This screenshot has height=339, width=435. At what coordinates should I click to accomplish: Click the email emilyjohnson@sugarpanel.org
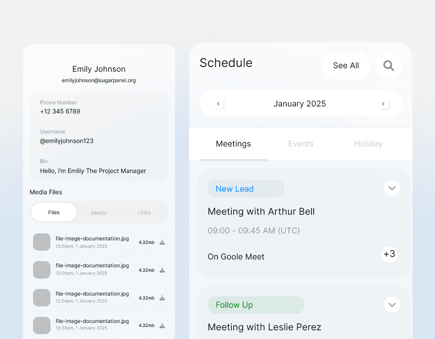(99, 80)
